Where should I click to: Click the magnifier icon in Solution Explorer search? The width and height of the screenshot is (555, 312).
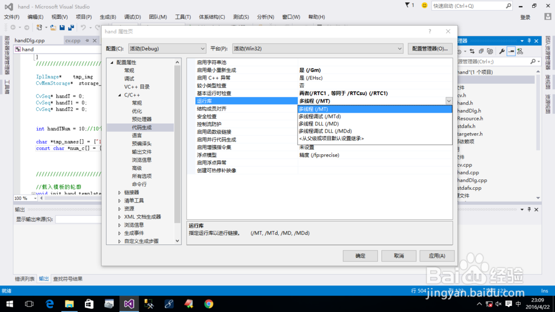coord(533,62)
